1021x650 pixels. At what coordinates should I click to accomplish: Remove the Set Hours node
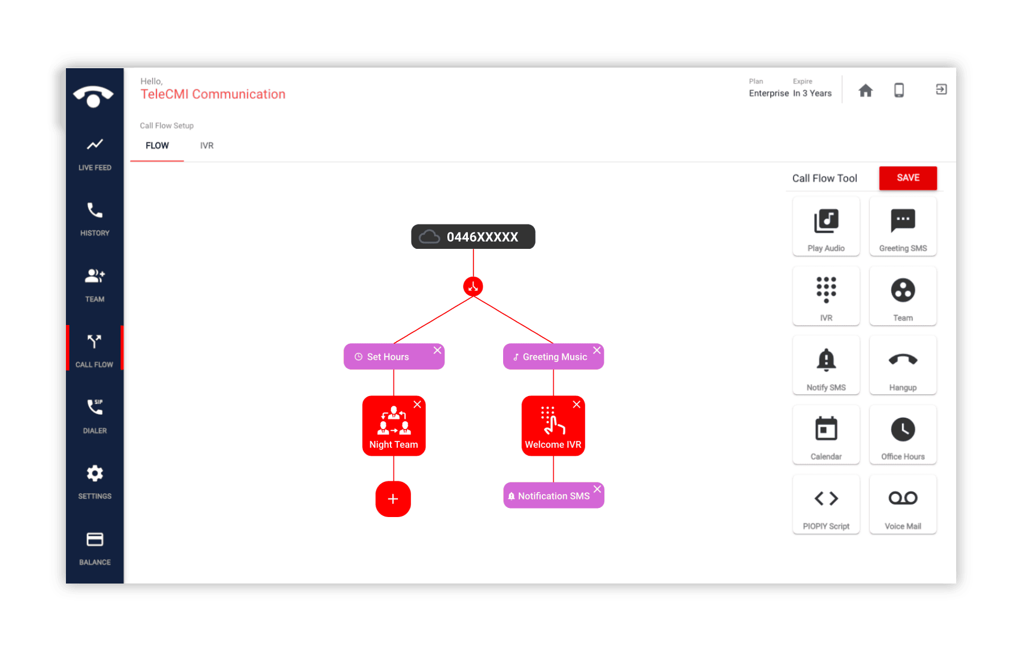tap(437, 350)
